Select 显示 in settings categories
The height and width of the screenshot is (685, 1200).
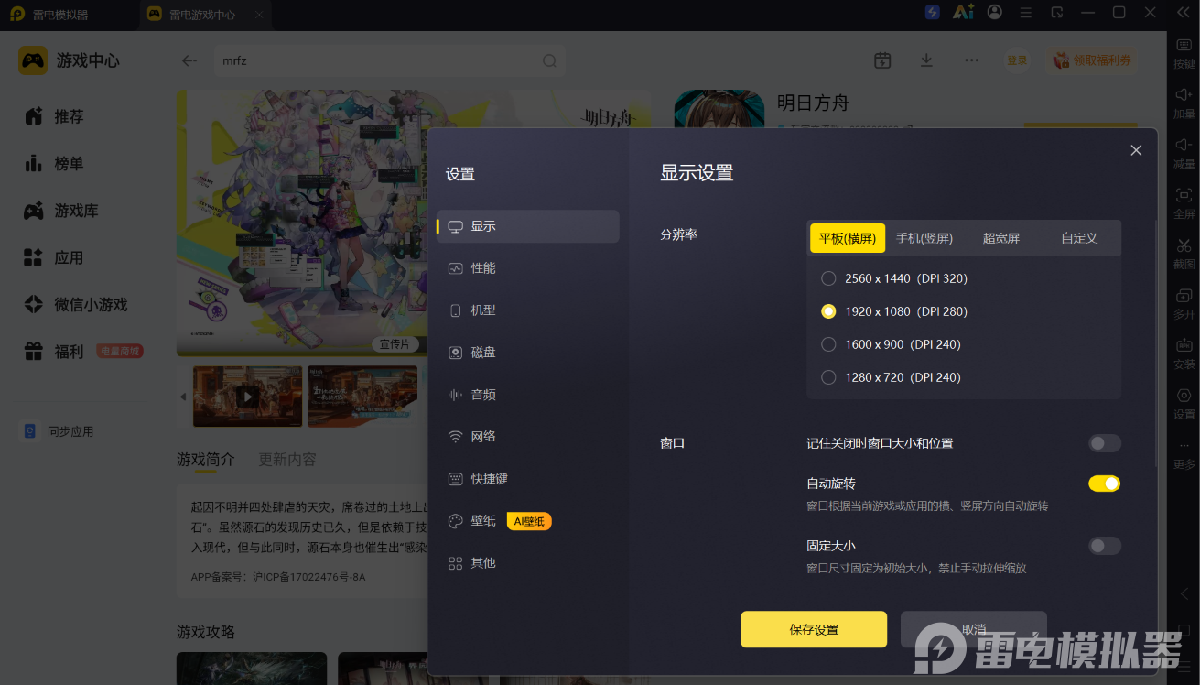pos(528,226)
